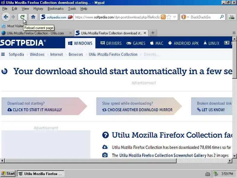Switch to the Utilu.com tab
The width and height of the screenshot is (237, 178).
(x=35, y=33)
